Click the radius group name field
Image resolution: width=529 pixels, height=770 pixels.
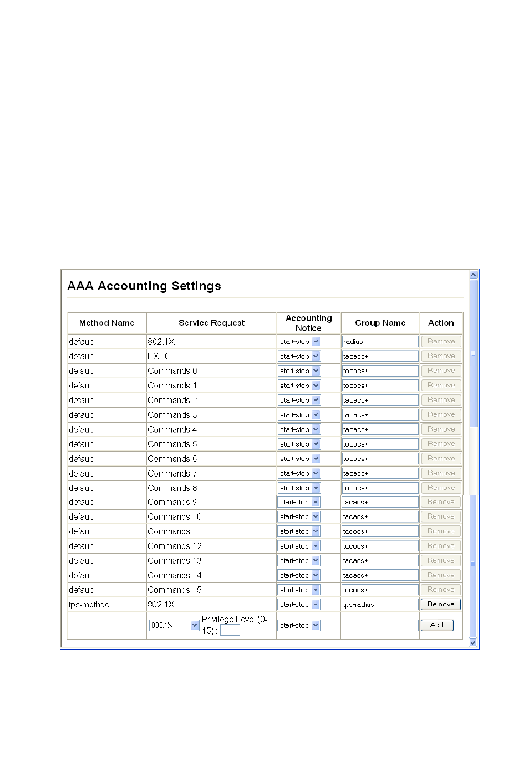[380, 342]
